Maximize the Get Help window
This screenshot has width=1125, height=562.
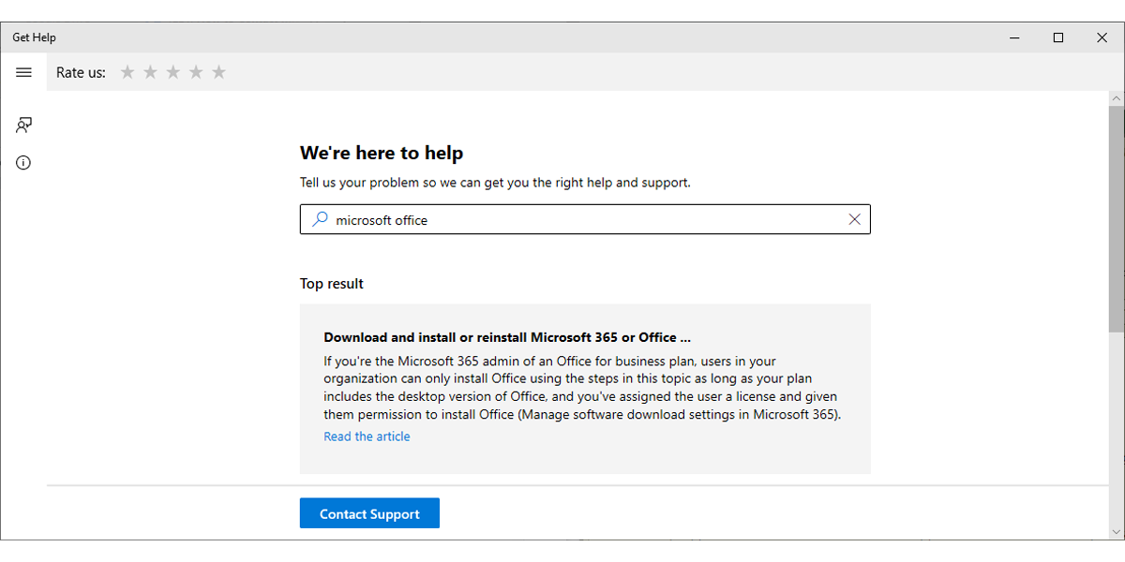tap(1058, 37)
